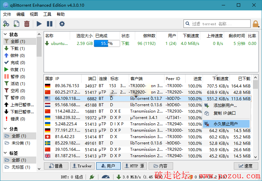
Task: Open options via the gear icon
Action: pos(62,24)
